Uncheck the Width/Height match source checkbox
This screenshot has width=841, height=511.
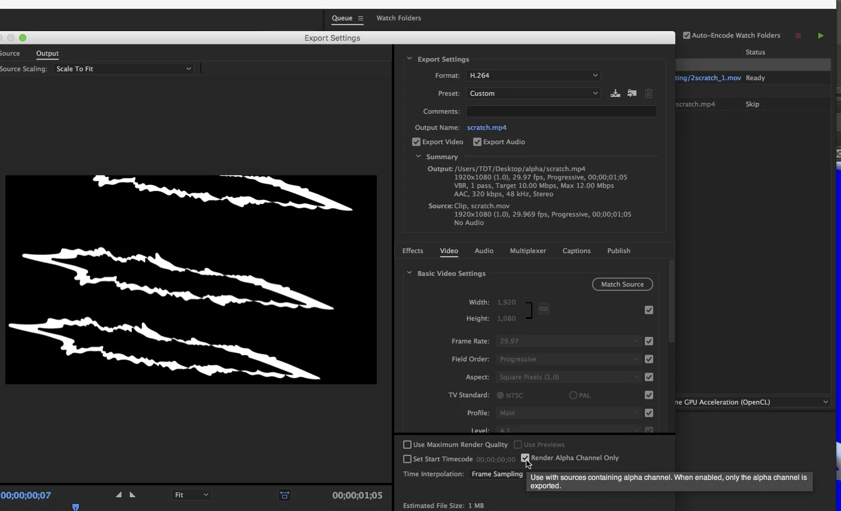point(649,310)
